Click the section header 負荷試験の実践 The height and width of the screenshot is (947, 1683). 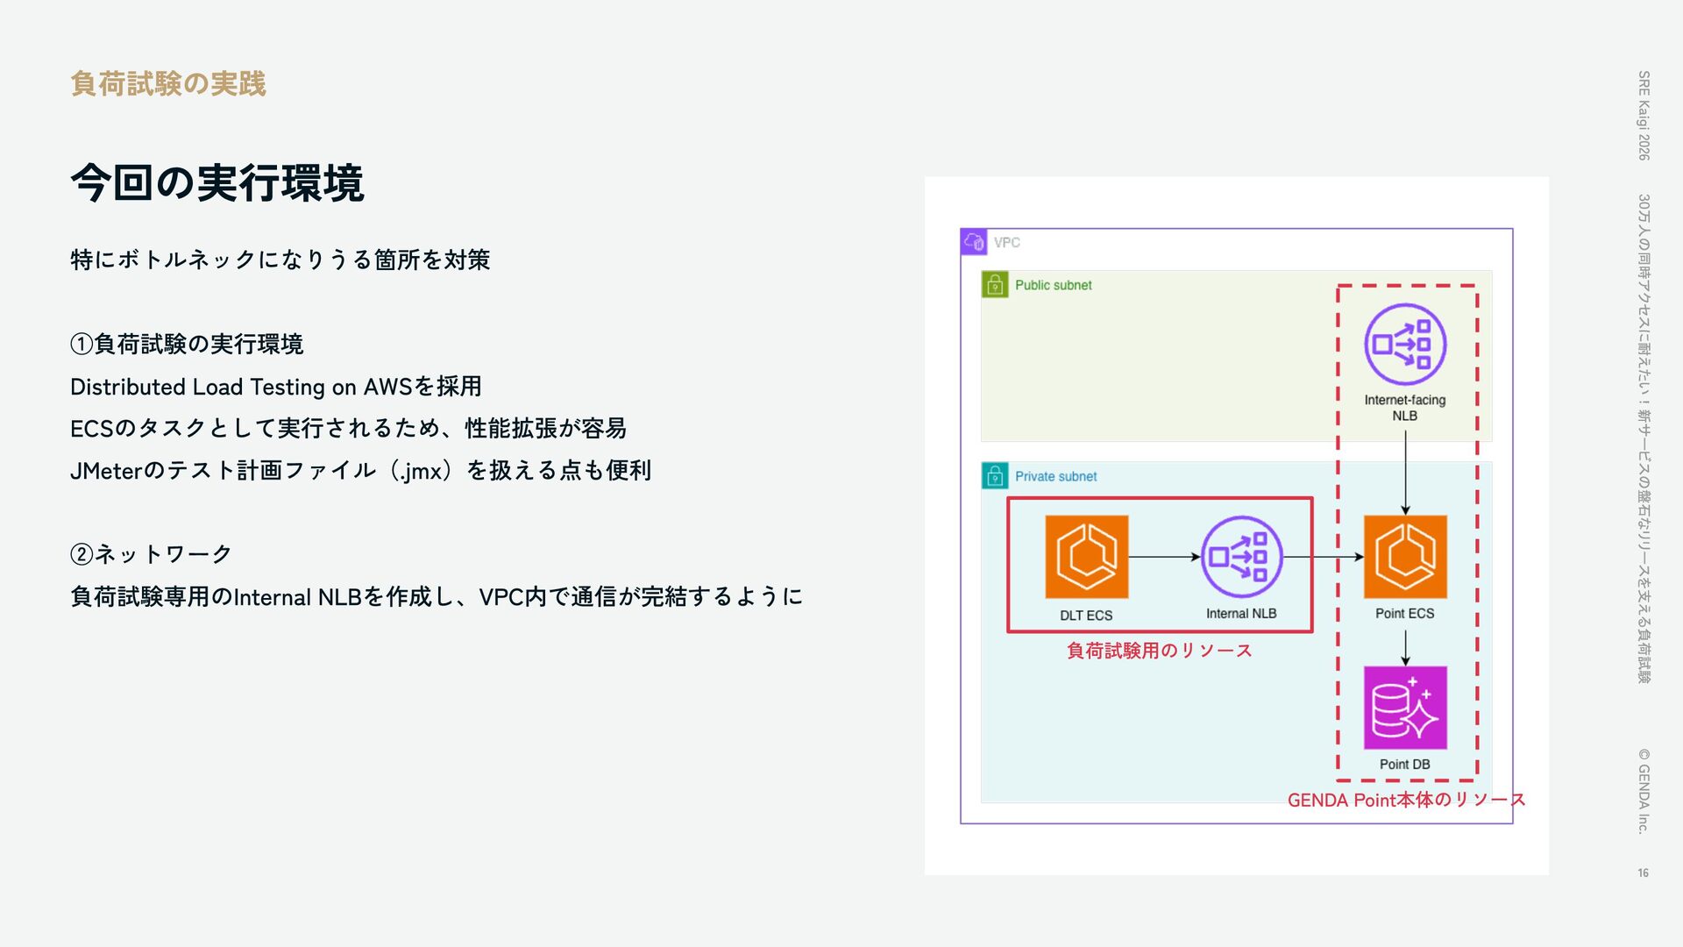pyautogui.click(x=168, y=84)
